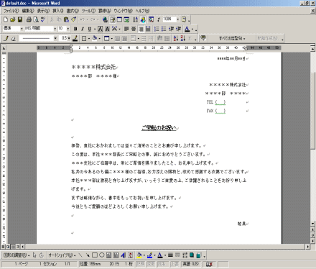Click the Select Objects arrow tool
The width and height of the screenshot is (316, 269).
pos(34,255)
